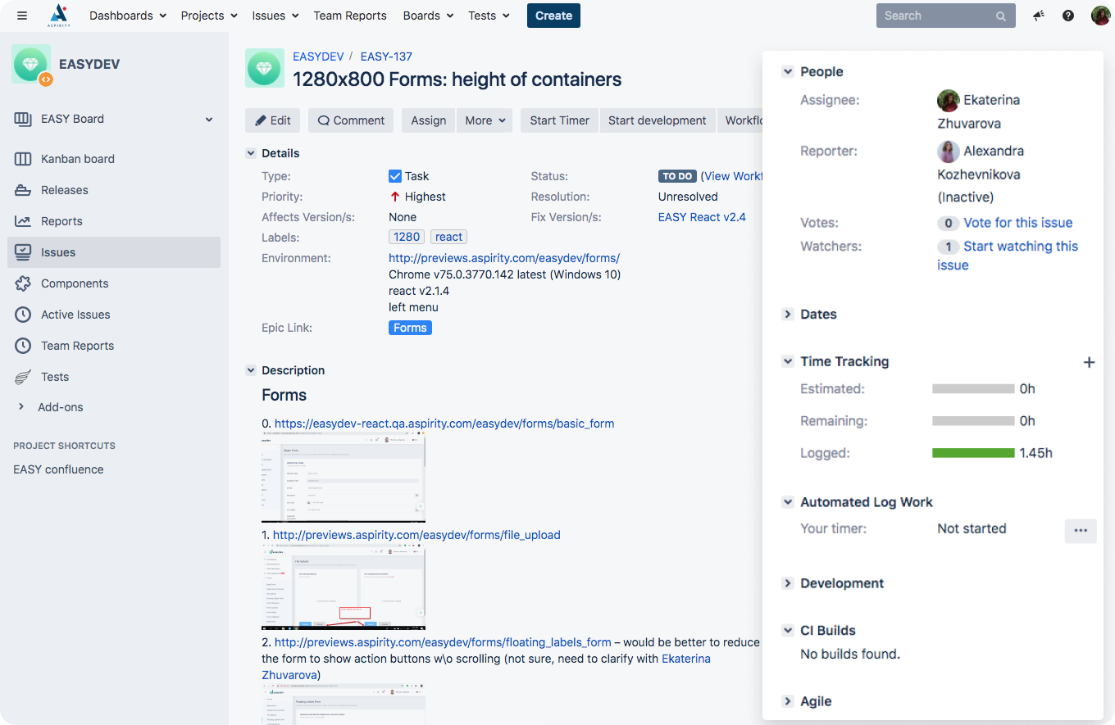Open the More actions dropdown
This screenshot has height=725, width=1115.
(485, 120)
